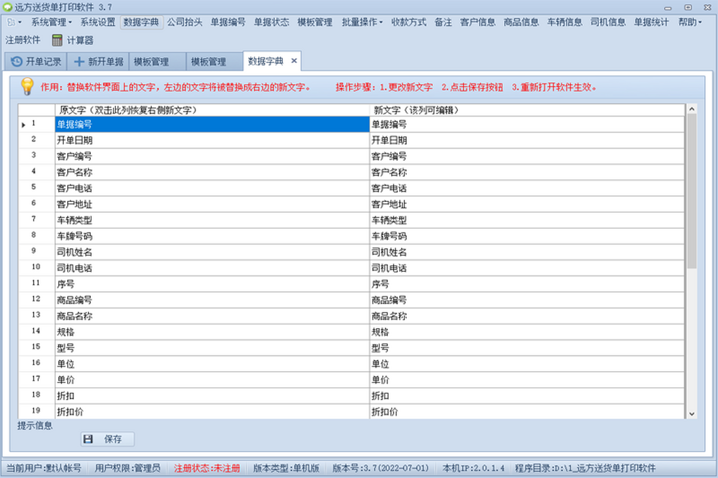Open the 单据统计 menu item

click(x=652, y=22)
